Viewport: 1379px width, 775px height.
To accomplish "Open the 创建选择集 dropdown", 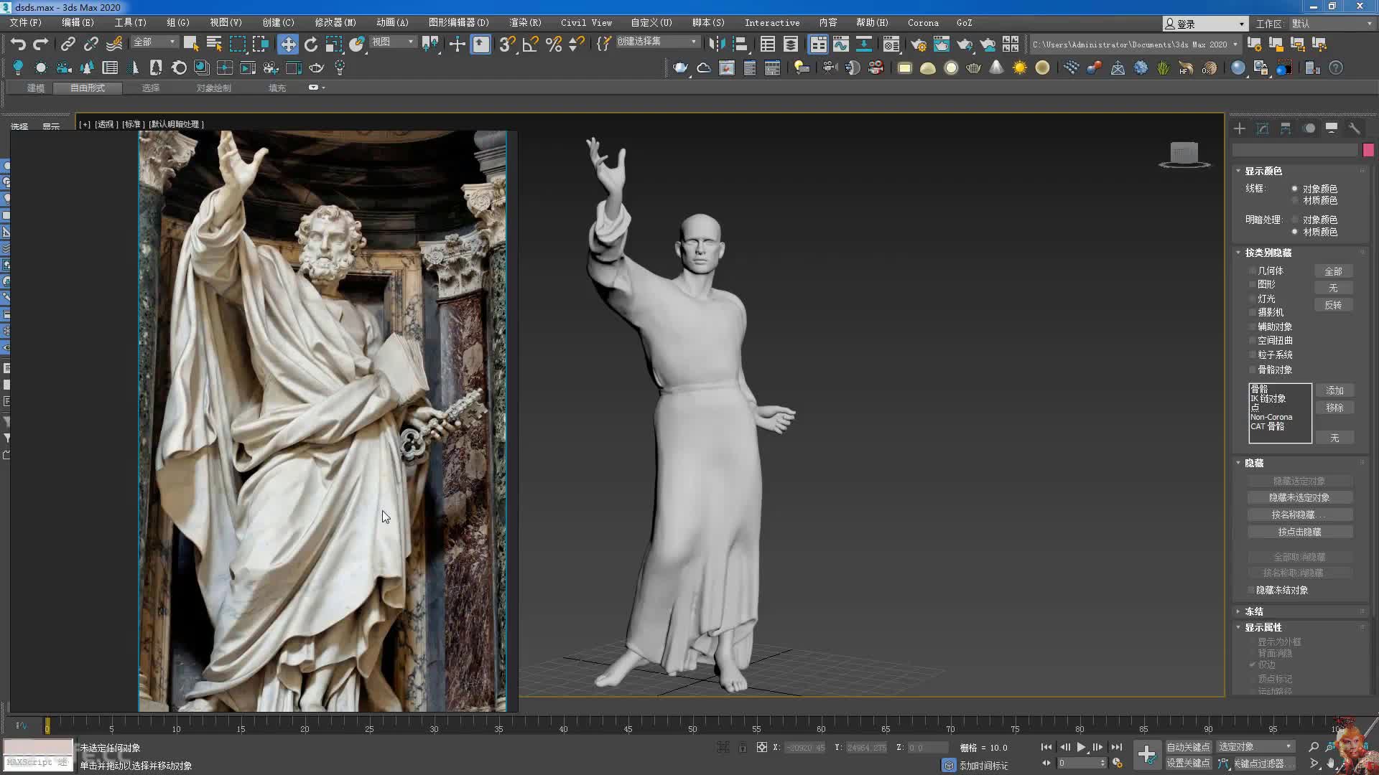I will 657,42.
